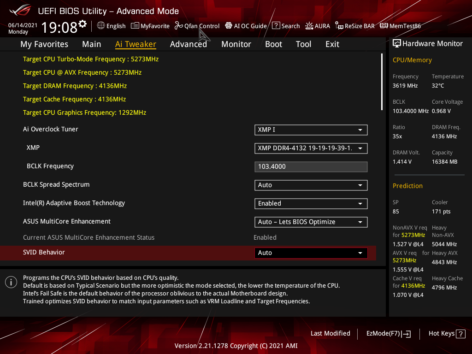Click the 19:08 clock display
472x354 pixels.
[59, 27]
